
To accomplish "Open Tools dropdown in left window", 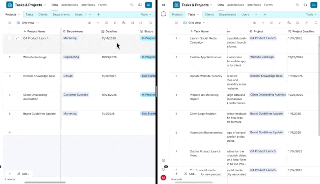I will 146,14.
